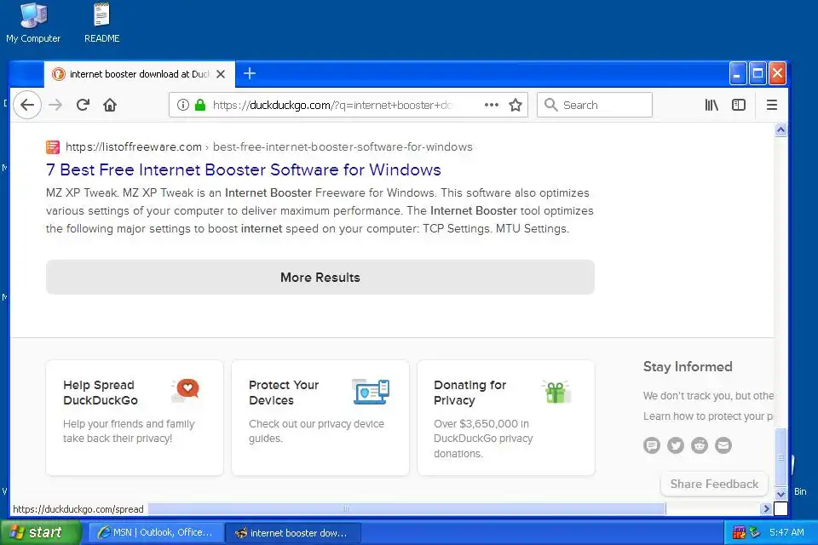Click the vertical scrollbar up arrow
Image resolution: width=818 pixels, height=545 pixels.
[781, 129]
